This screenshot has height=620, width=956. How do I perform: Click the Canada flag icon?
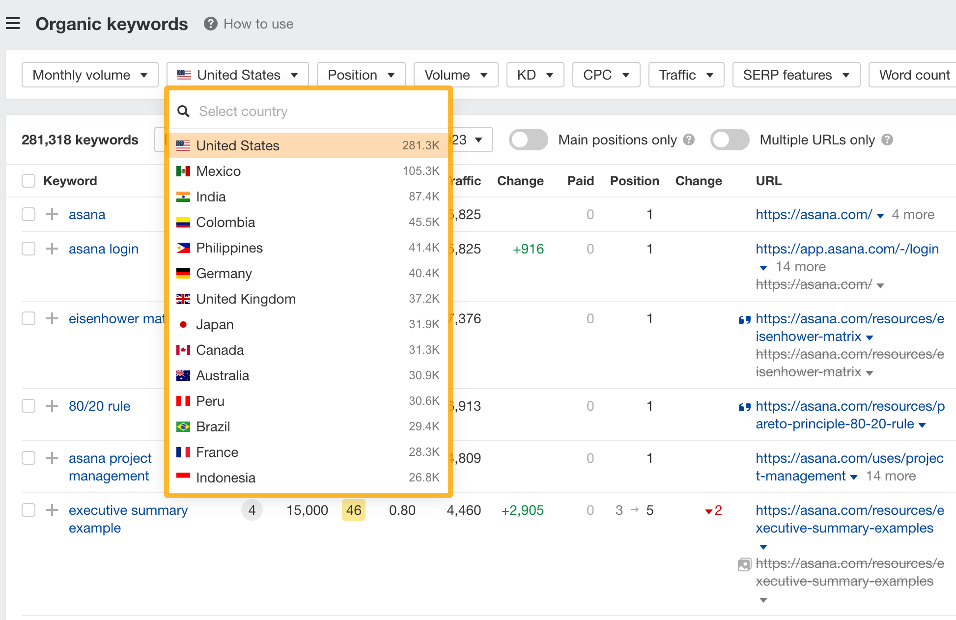tap(183, 350)
